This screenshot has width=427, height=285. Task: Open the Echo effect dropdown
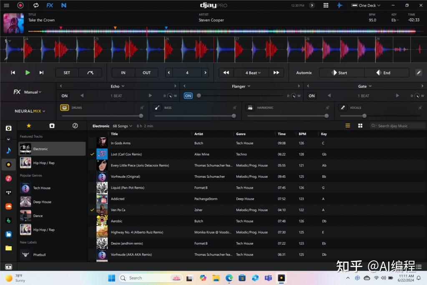(x=118, y=86)
